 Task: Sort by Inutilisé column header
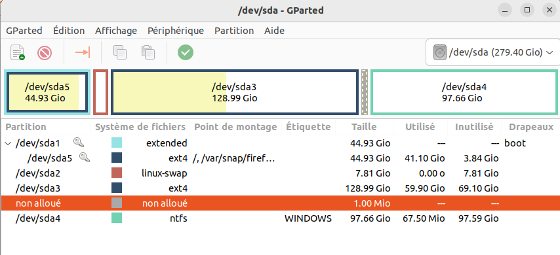point(474,127)
